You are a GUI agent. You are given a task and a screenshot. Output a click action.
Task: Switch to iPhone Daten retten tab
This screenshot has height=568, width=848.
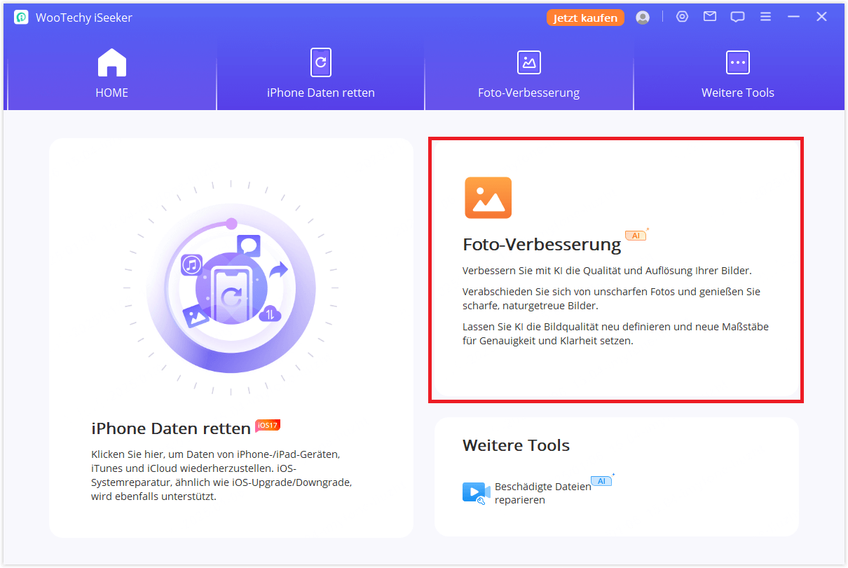(x=320, y=74)
